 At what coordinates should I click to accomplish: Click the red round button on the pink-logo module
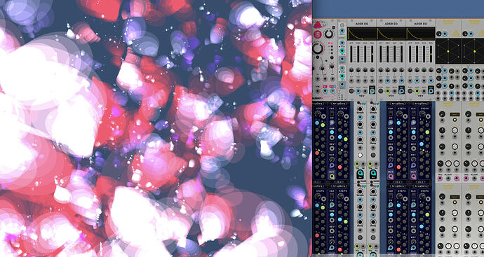tap(317, 34)
